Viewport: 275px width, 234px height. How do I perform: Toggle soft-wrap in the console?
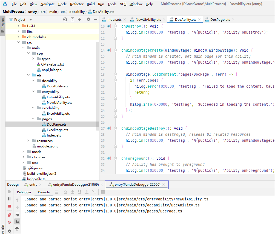17,214
